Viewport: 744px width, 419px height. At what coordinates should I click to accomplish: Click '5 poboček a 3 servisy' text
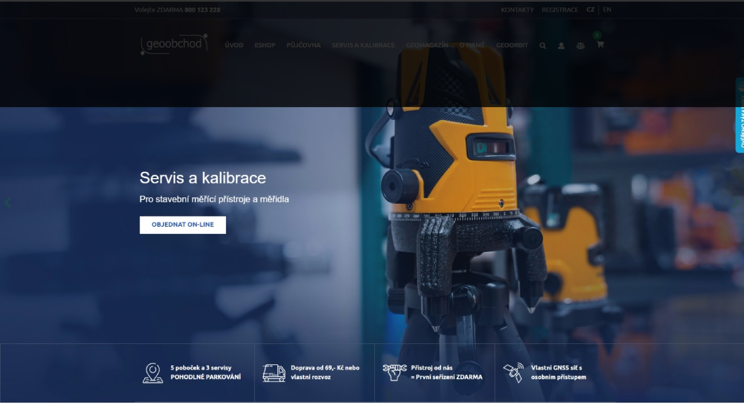201,368
